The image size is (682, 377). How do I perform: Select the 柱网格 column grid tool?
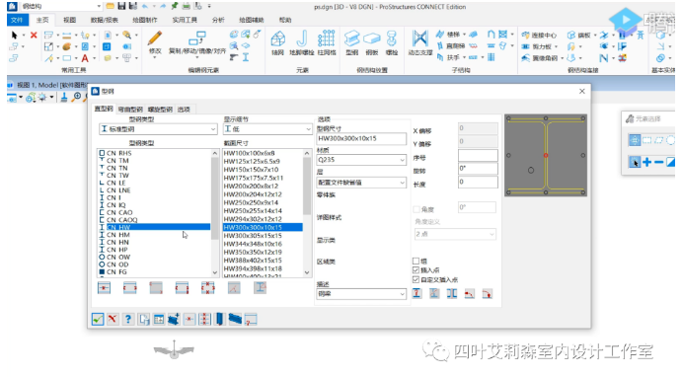(327, 42)
